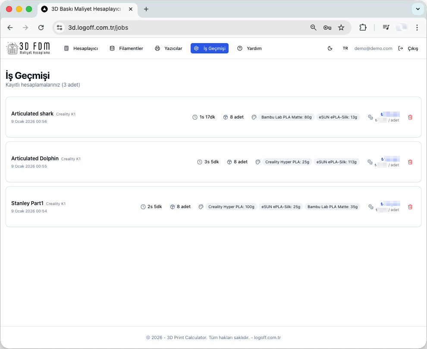Expand the tab search dropdown arrow
Screen dimensions: 427x349
417,9
